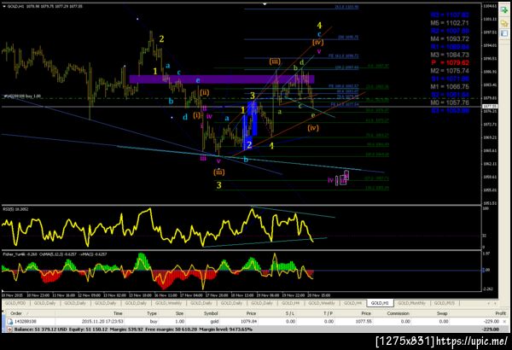Click the balance row icon before Balance text
The width and height of the screenshot is (512, 350).
9,330
